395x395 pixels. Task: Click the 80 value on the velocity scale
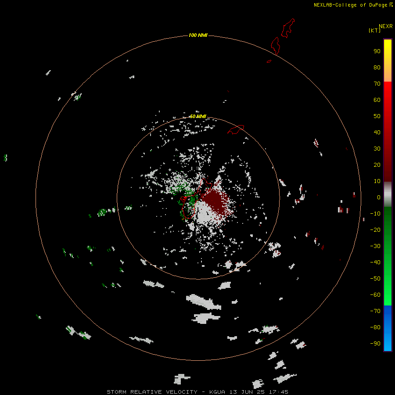pyautogui.click(x=377, y=67)
